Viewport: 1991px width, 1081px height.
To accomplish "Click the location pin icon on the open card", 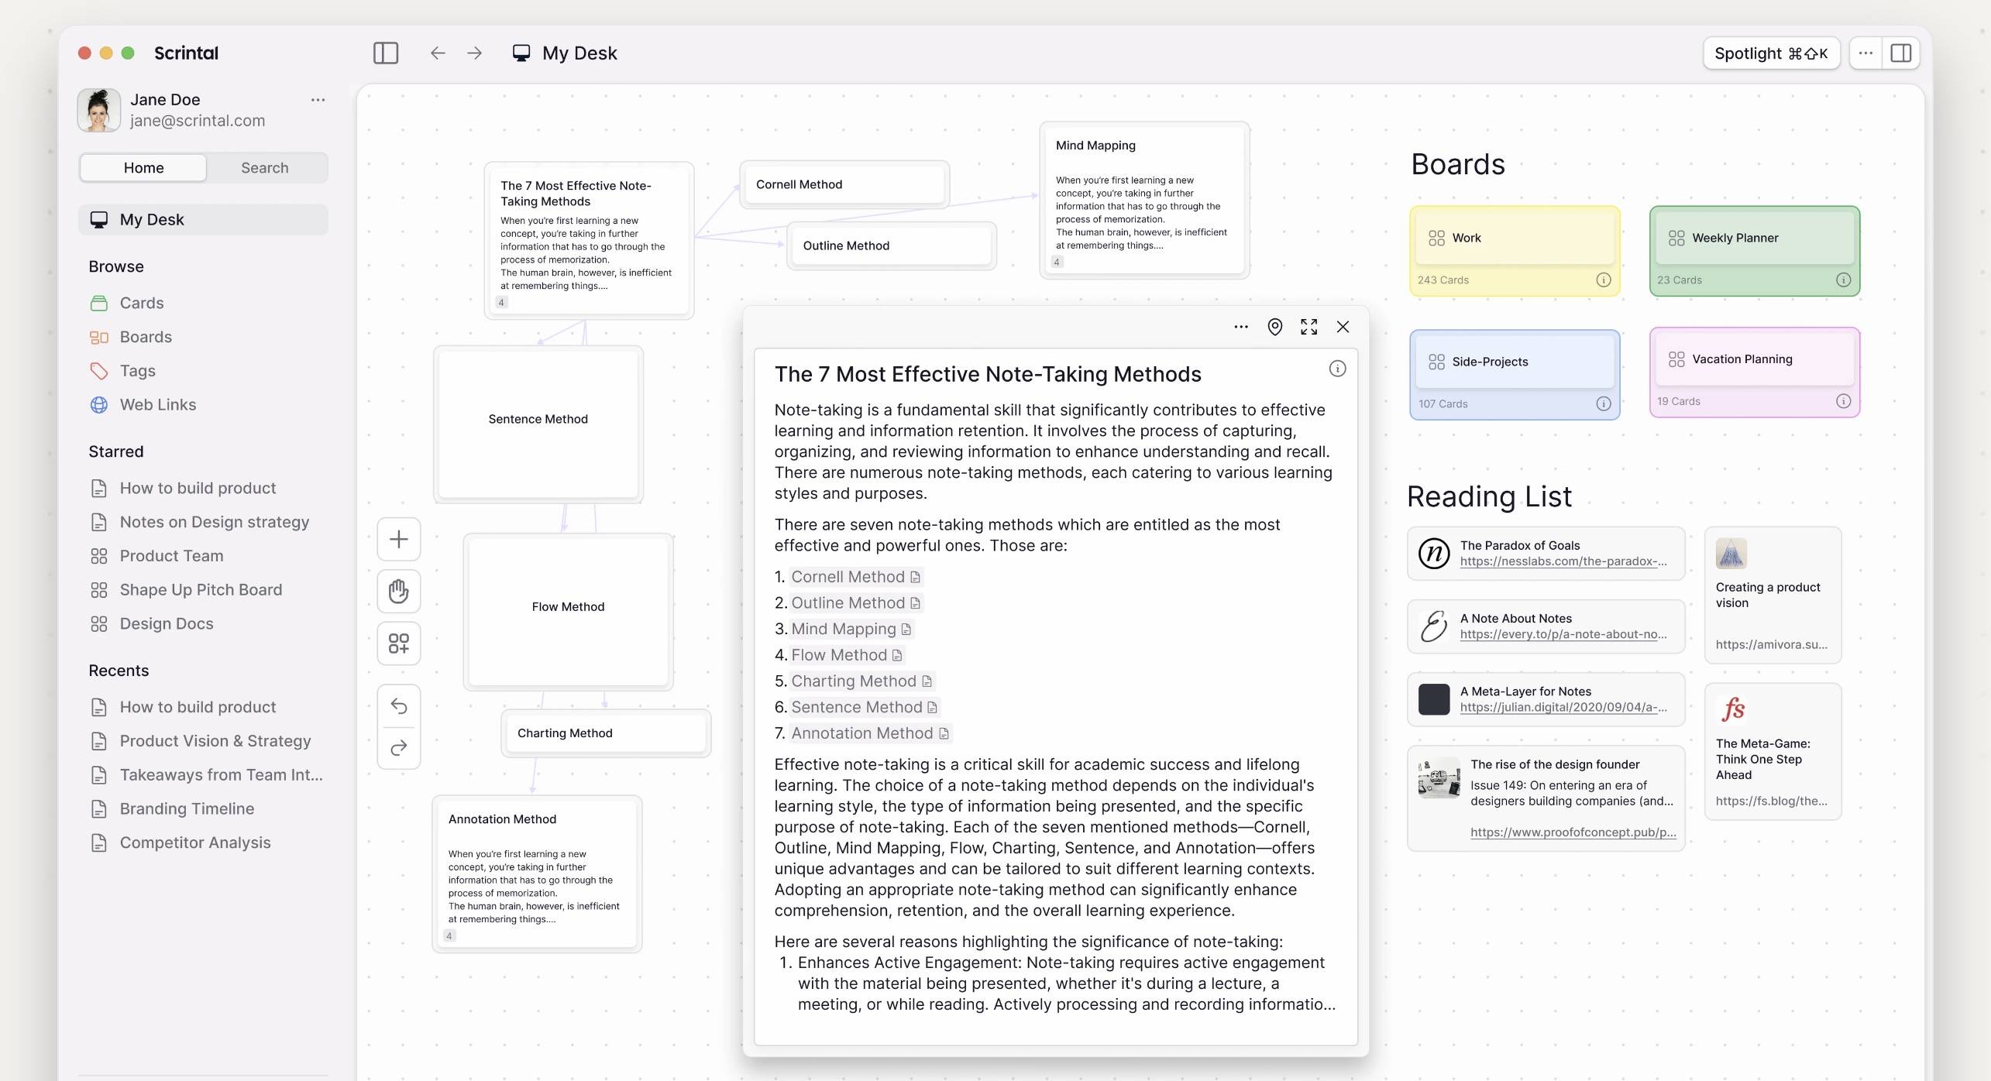I will coord(1275,326).
